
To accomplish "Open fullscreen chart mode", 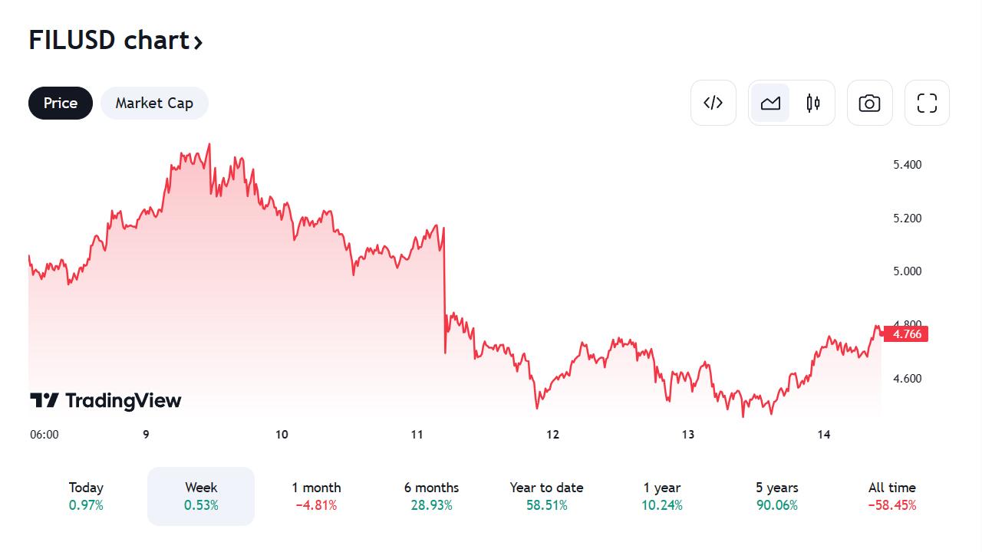I will pos(927,103).
